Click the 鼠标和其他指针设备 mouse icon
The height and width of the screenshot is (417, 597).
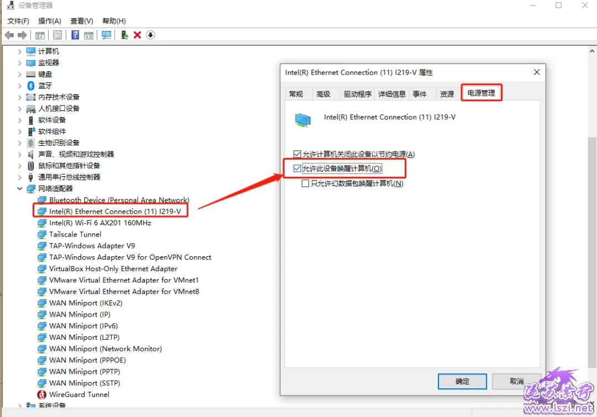[x=31, y=166]
